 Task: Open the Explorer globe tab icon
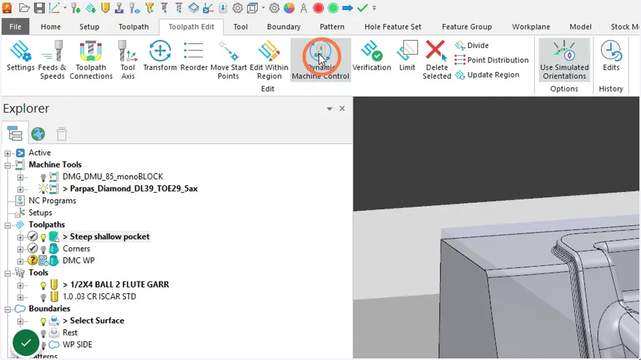click(x=38, y=134)
